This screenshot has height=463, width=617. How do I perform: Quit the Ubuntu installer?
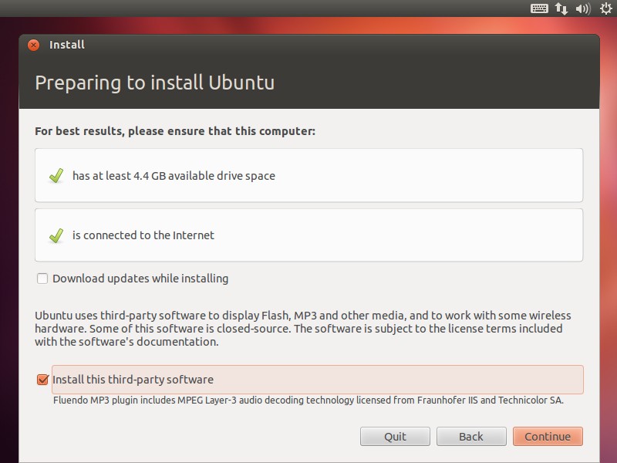[395, 437]
